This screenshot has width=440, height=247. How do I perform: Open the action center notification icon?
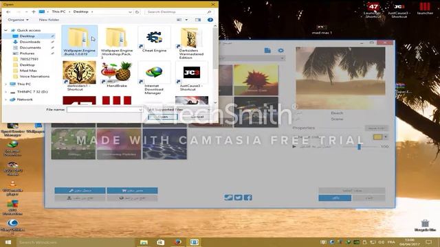tap(428, 242)
